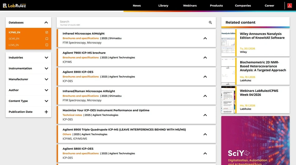Expand the Manufacturer filter dropdown
296x165 pixels.
point(46,79)
